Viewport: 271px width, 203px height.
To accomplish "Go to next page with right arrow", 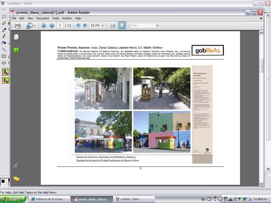I will tap(51, 25).
